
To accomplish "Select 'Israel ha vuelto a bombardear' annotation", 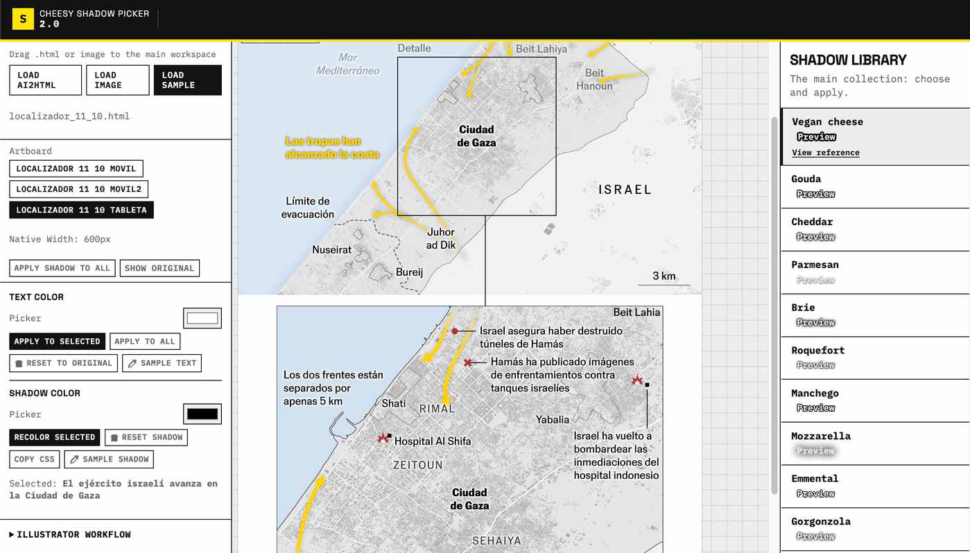I will click(x=616, y=456).
